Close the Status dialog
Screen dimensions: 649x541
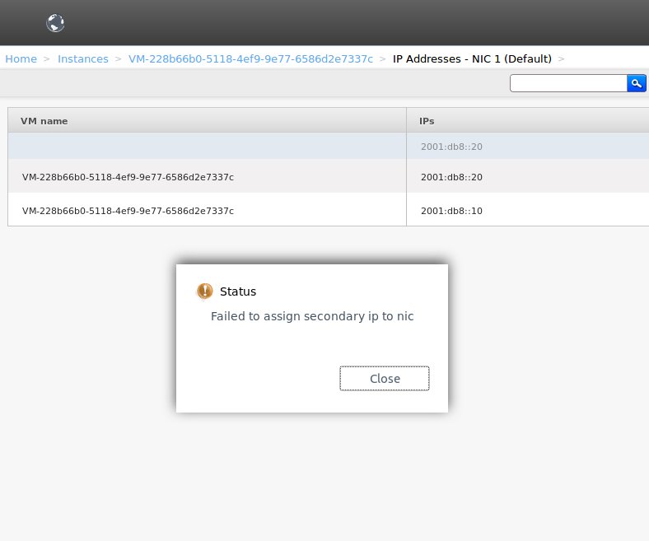[x=384, y=378]
